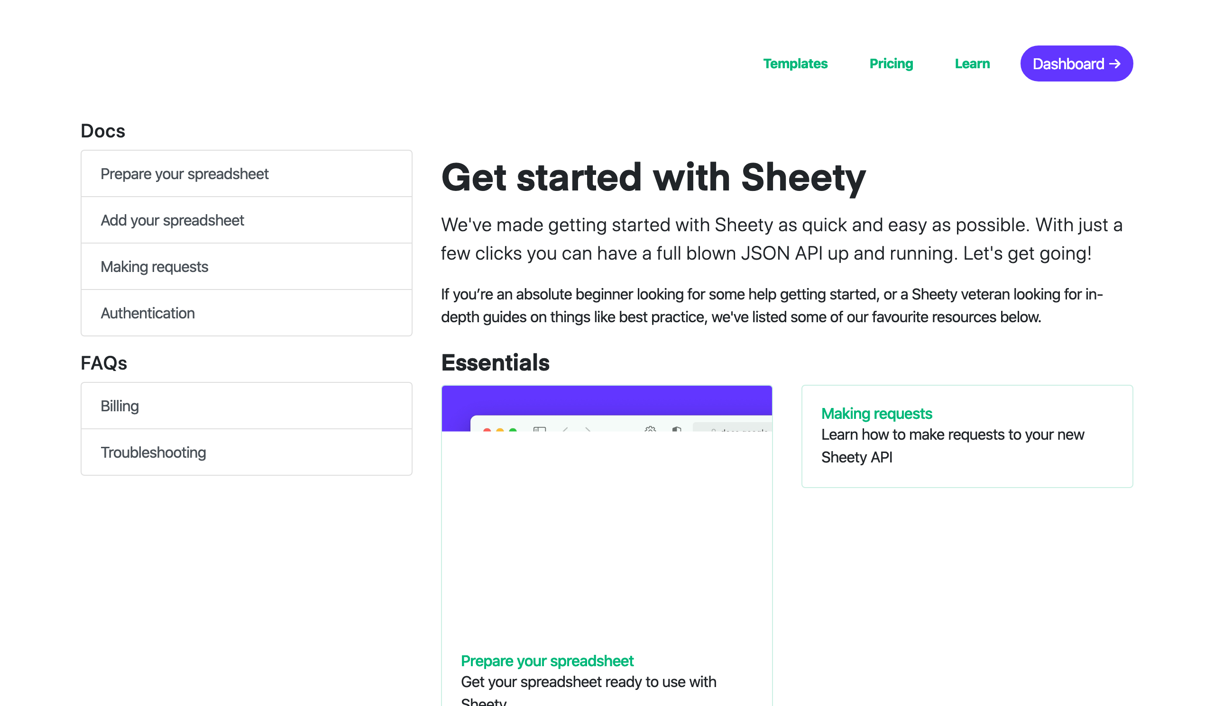Open the Authentication docs item
1214x706 pixels.
[247, 313]
